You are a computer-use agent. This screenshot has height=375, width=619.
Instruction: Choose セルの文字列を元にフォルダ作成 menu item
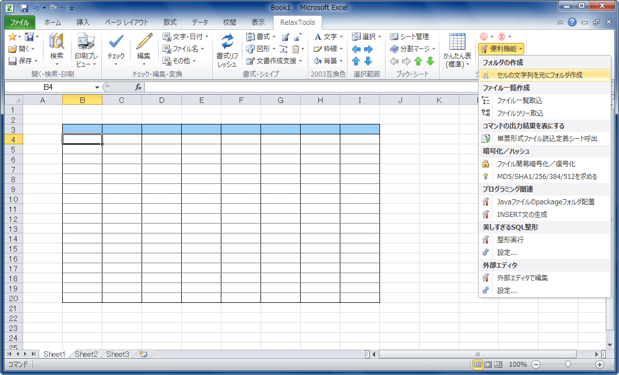[545, 75]
